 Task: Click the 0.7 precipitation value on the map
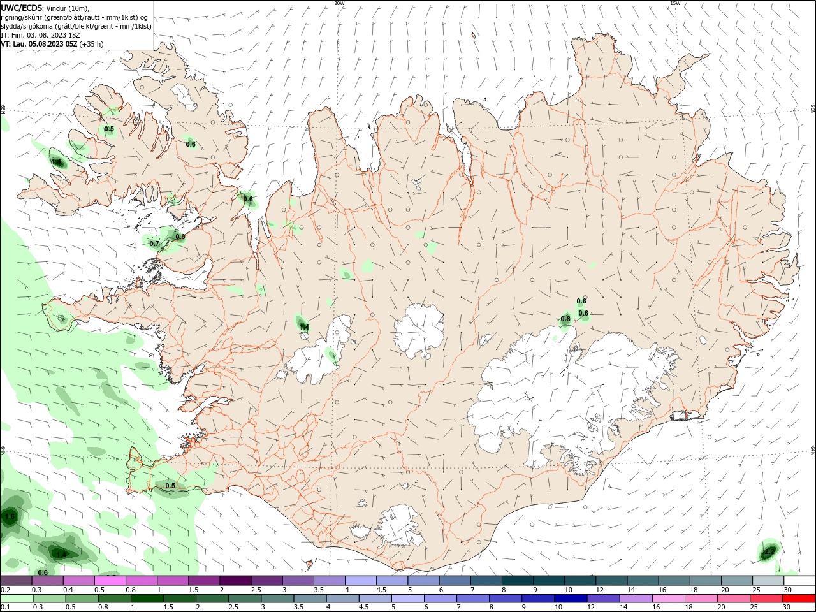tap(154, 244)
